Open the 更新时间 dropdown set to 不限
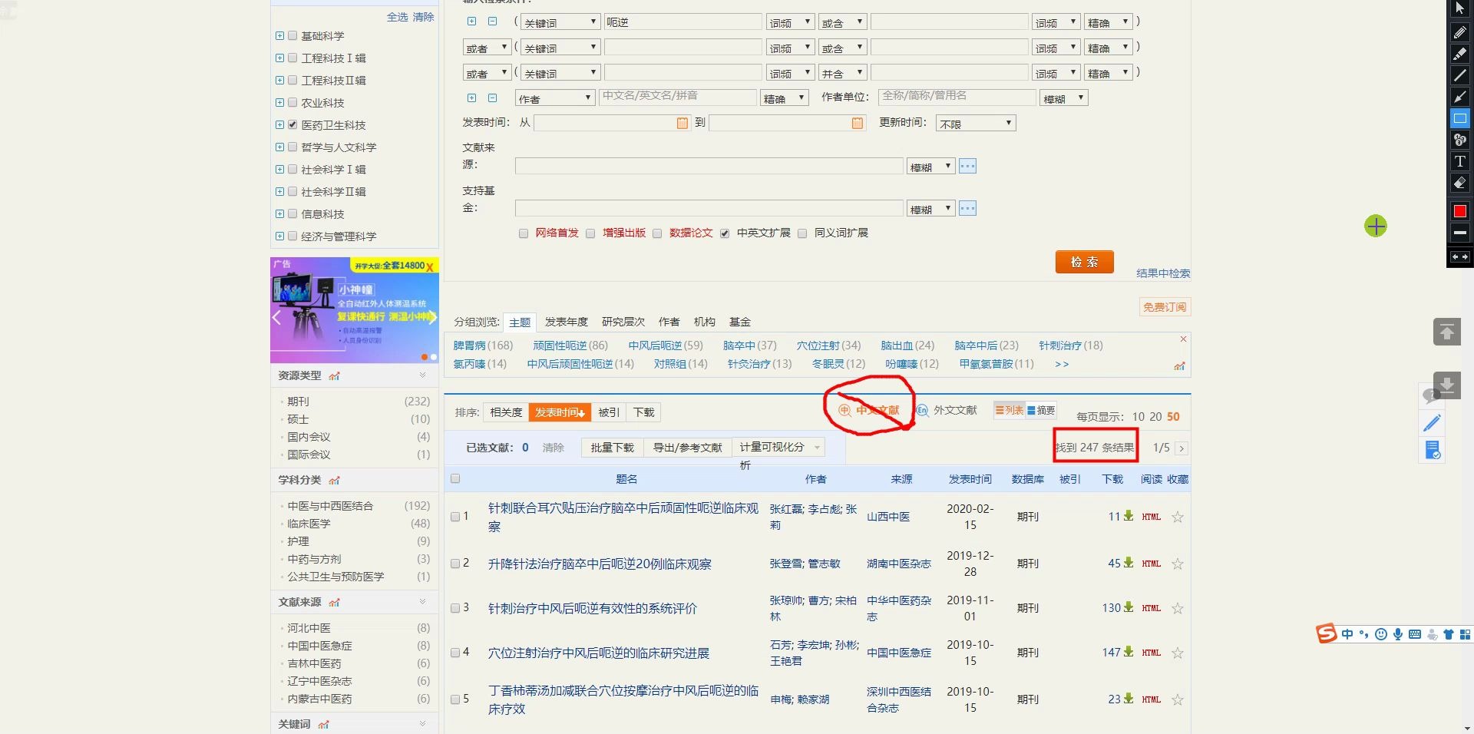Viewport: 1474px width, 734px height. click(974, 123)
